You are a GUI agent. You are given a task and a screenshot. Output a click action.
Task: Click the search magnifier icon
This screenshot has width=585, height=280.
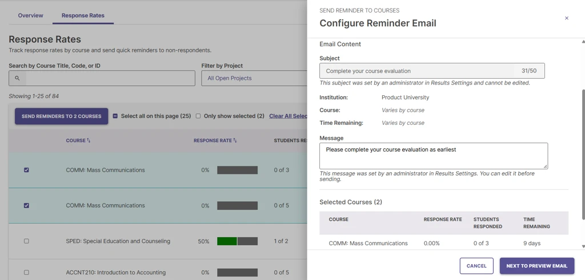(x=17, y=78)
